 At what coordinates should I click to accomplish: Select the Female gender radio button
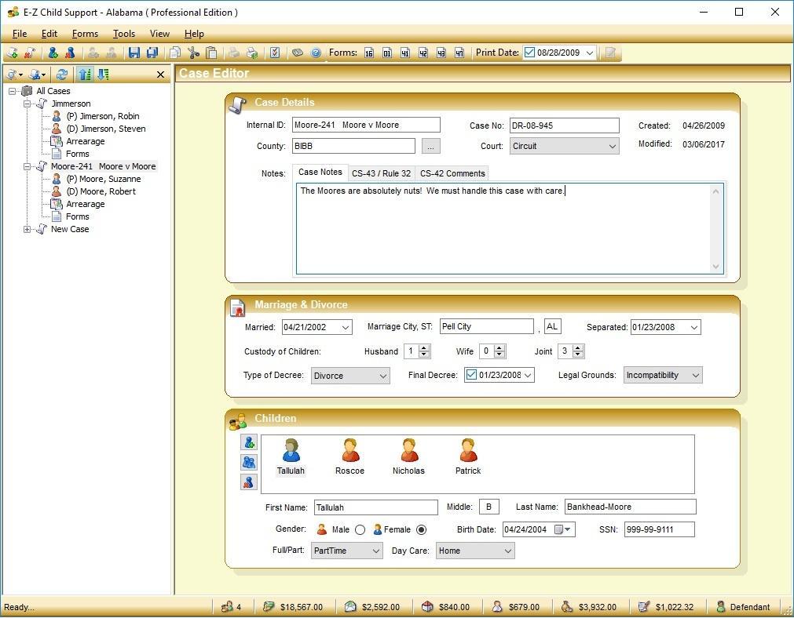(x=421, y=529)
